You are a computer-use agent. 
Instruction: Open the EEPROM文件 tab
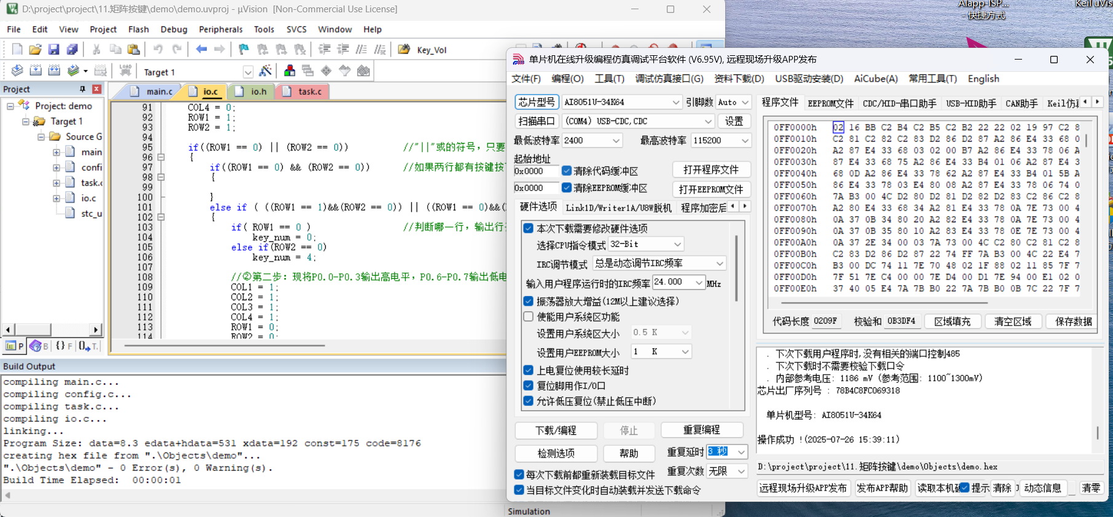pos(830,103)
